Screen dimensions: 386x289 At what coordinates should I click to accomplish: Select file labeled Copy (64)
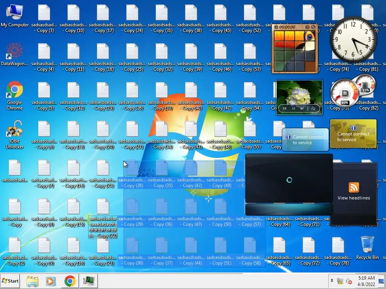click(x=279, y=221)
